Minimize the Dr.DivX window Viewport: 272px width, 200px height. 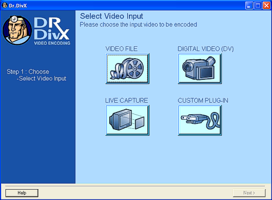[x=249, y=5]
